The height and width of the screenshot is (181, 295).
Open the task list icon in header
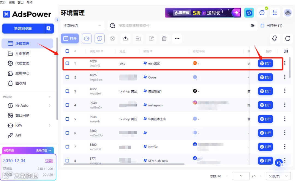pos(275,13)
